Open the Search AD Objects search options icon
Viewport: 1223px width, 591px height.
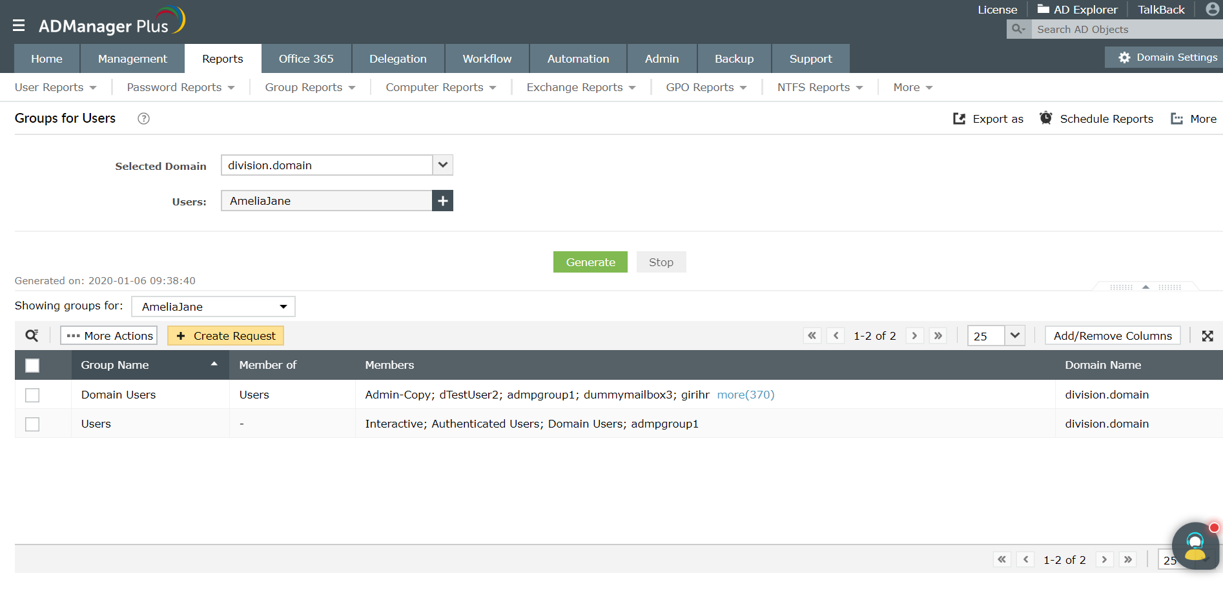1018,29
